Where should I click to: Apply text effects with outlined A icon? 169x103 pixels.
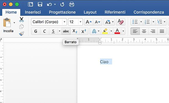94,31
